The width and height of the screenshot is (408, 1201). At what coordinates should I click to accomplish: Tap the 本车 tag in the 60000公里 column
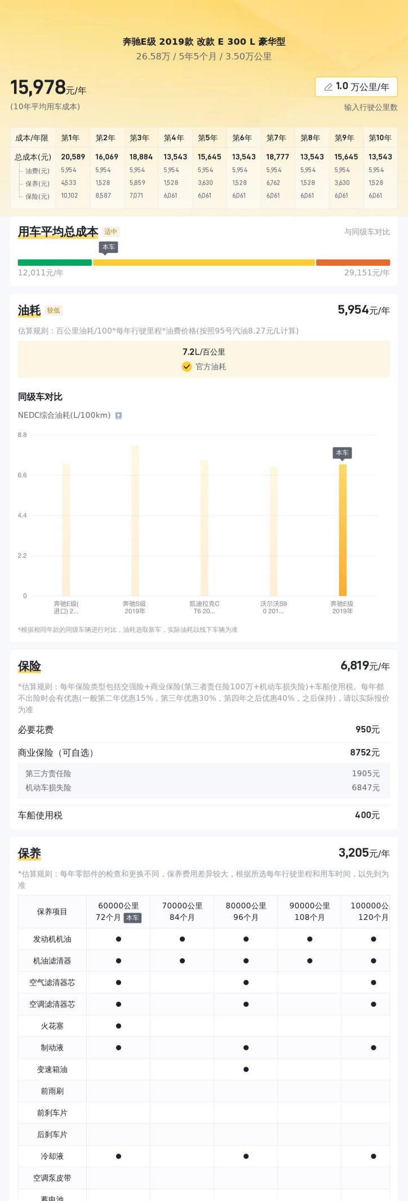(x=132, y=918)
